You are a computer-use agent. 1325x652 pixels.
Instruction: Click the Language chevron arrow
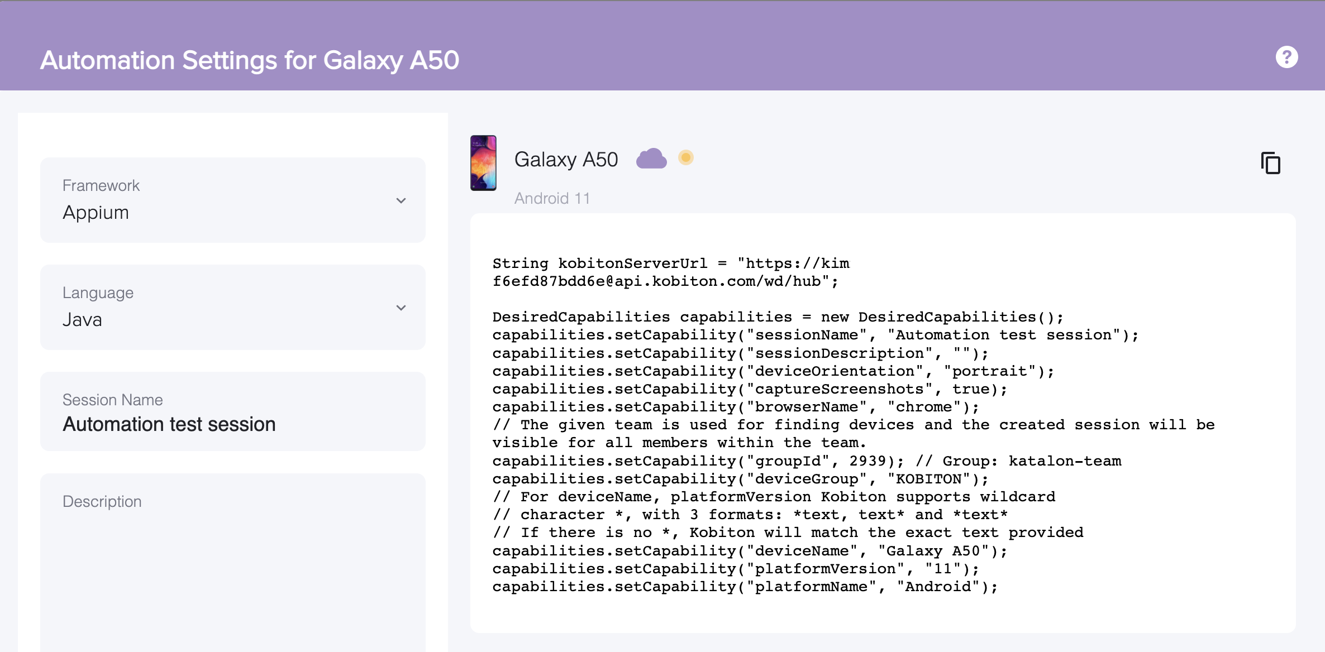click(x=401, y=308)
